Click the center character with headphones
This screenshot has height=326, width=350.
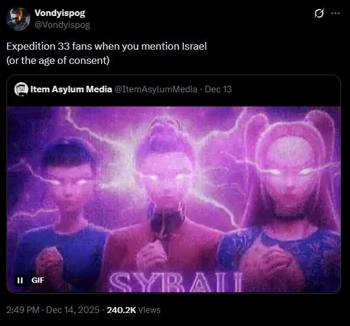(x=166, y=201)
